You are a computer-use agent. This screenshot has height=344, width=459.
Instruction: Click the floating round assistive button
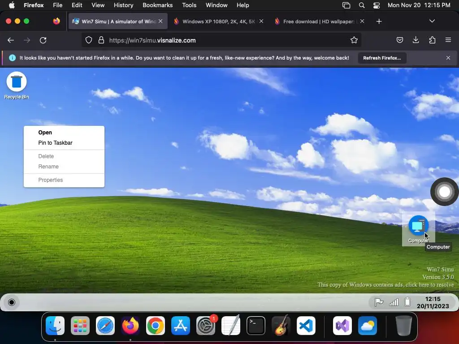(444, 192)
